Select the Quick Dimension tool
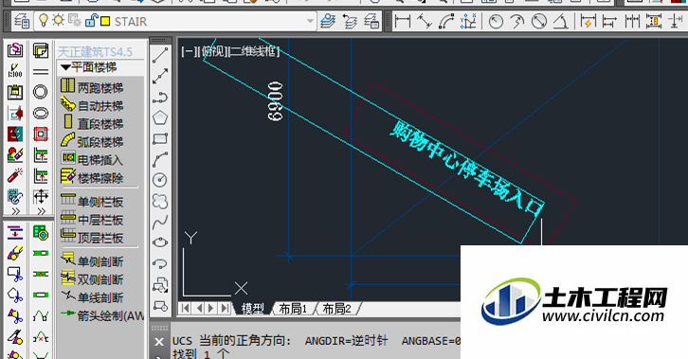 (x=588, y=21)
